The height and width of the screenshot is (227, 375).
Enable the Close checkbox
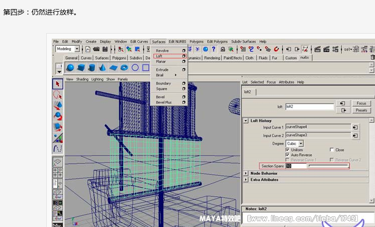(332, 150)
